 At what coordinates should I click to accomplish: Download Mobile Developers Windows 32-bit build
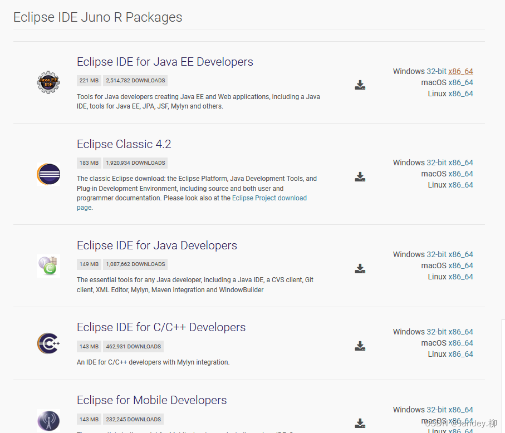click(437, 410)
